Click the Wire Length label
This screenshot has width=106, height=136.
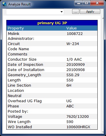(x=19, y=122)
